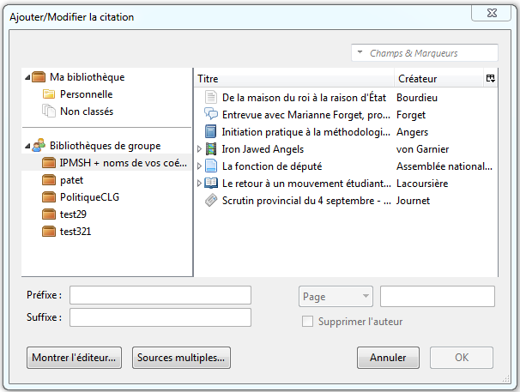The image size is (520, 392).
Task: Click the Sources multiples button
Action: 181,358
